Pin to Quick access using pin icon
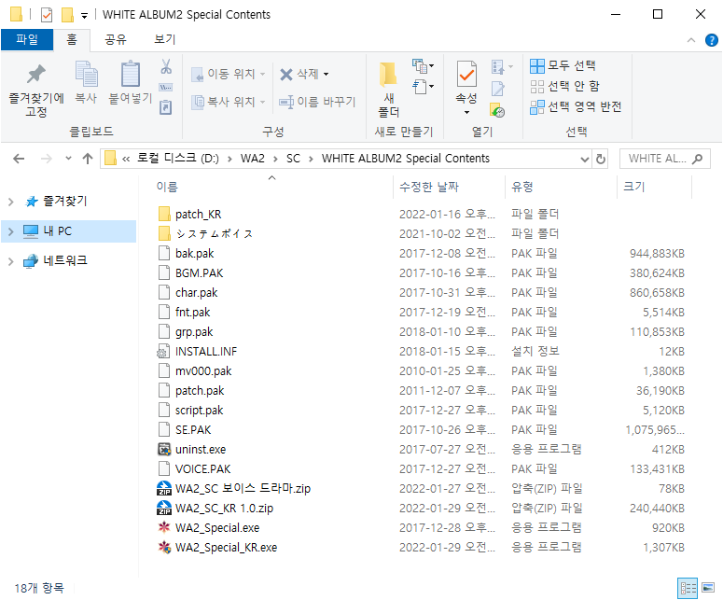 36,74
